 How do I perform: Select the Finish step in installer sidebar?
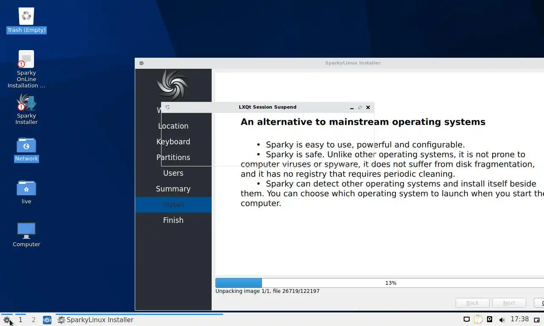[x=173, y=220]
